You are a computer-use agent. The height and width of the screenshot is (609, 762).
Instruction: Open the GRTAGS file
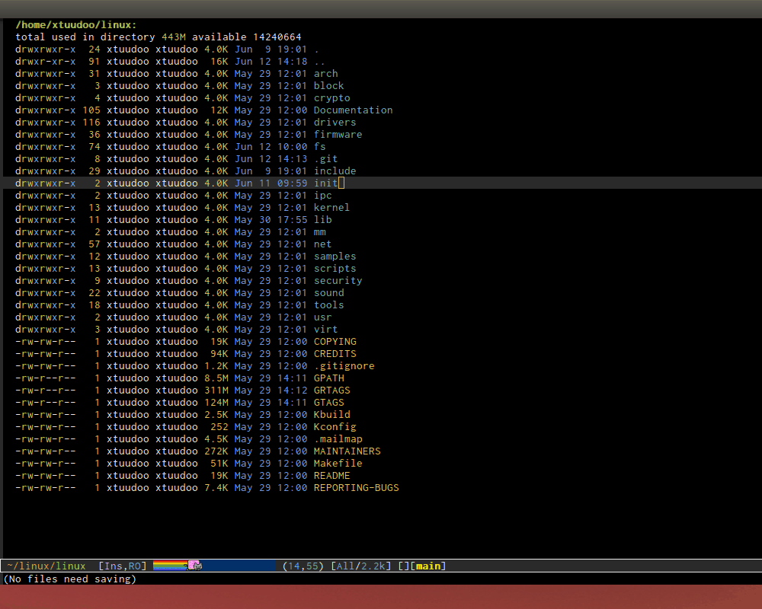331,390
